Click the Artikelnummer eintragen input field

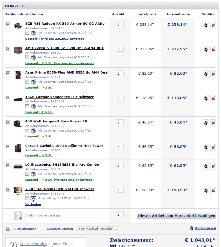(x=62, y=215)
